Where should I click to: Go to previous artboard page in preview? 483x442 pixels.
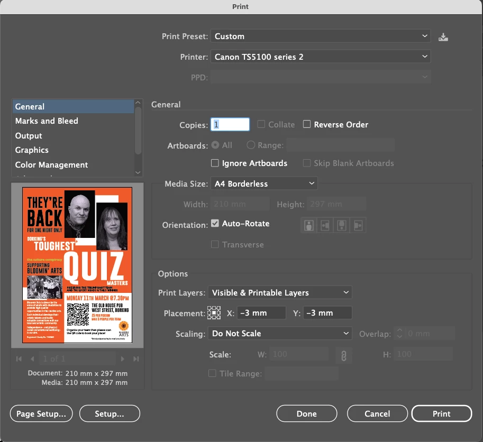point(32,358)
